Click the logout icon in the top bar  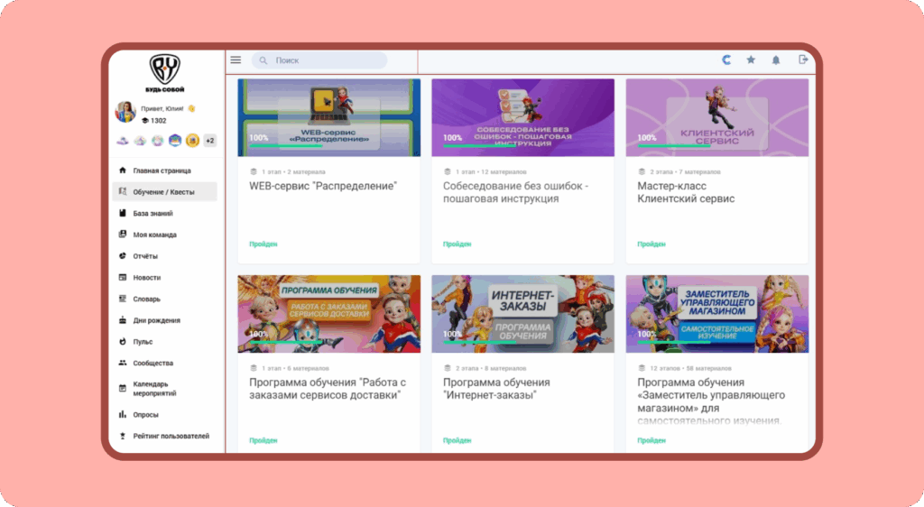coord(803,60)
